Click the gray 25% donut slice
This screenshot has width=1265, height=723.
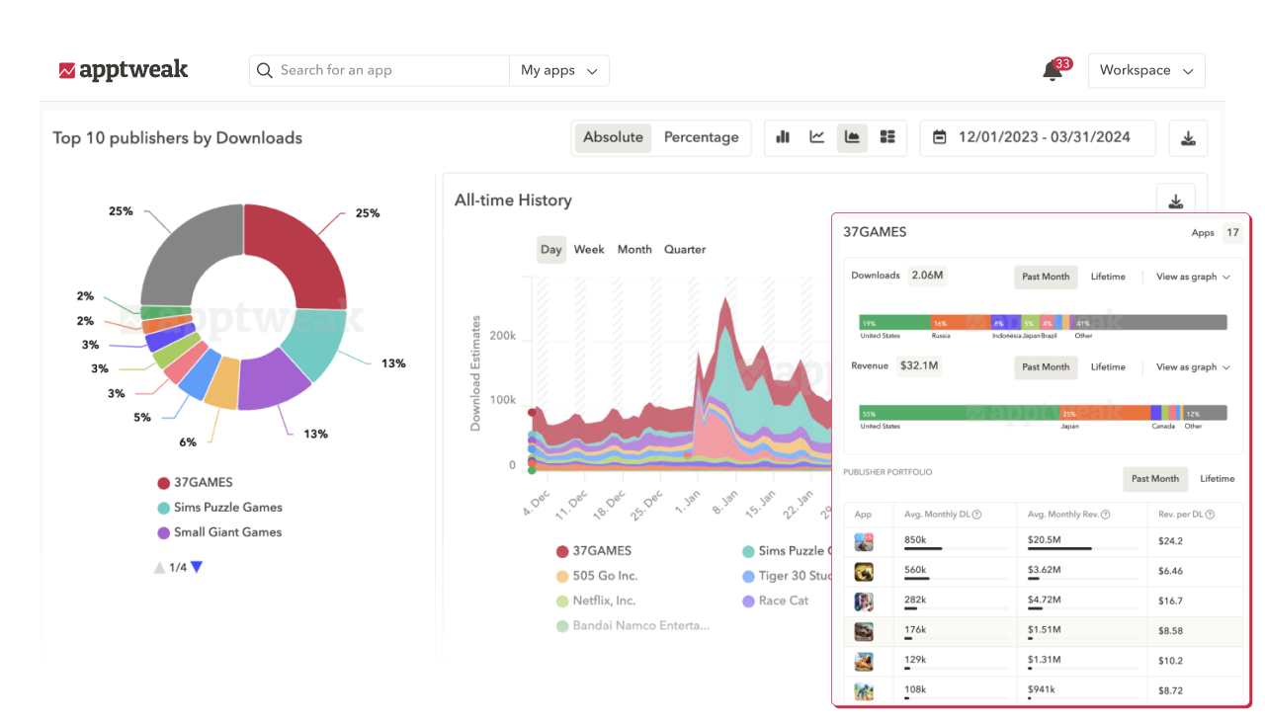(x=193, y=254)
